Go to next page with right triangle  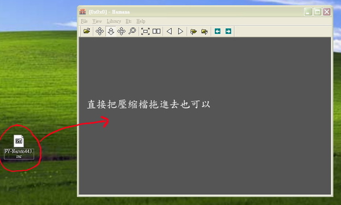click(x=180, y=31)
